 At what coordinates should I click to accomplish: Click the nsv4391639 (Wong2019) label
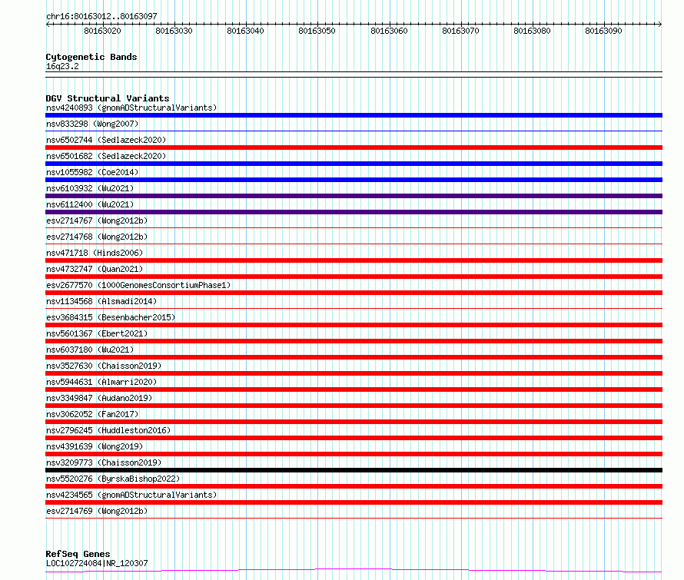95,446
